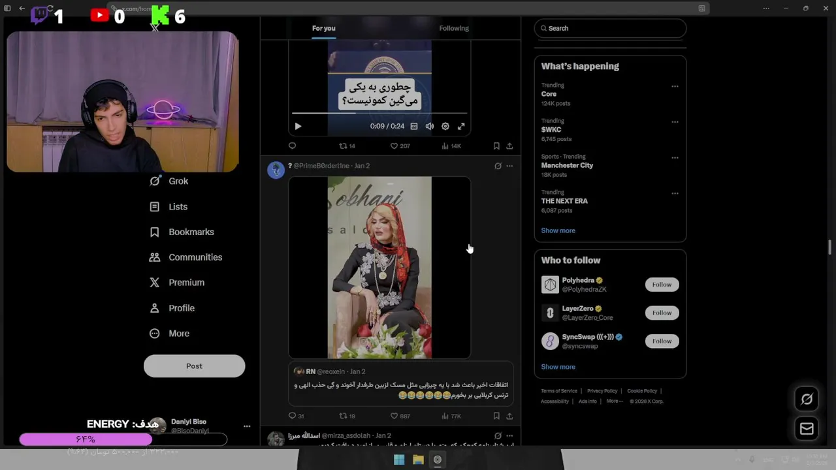Screen dimensions: 836x470
Task: Mute the video volume icon
Action: coord(430,126)
